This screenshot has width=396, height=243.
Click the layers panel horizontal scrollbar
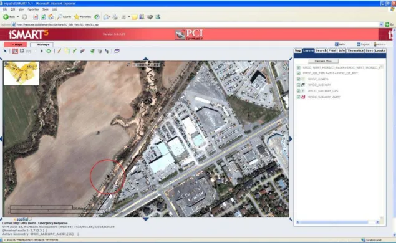[337, 222]
